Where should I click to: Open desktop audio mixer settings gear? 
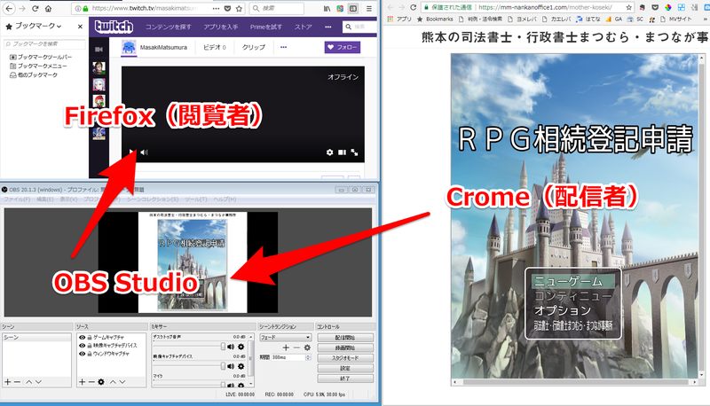click(241, 347)
